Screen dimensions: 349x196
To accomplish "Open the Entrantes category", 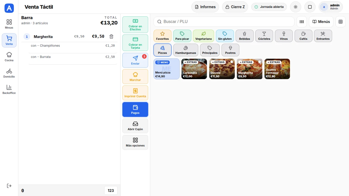I will tap(323, 36).
